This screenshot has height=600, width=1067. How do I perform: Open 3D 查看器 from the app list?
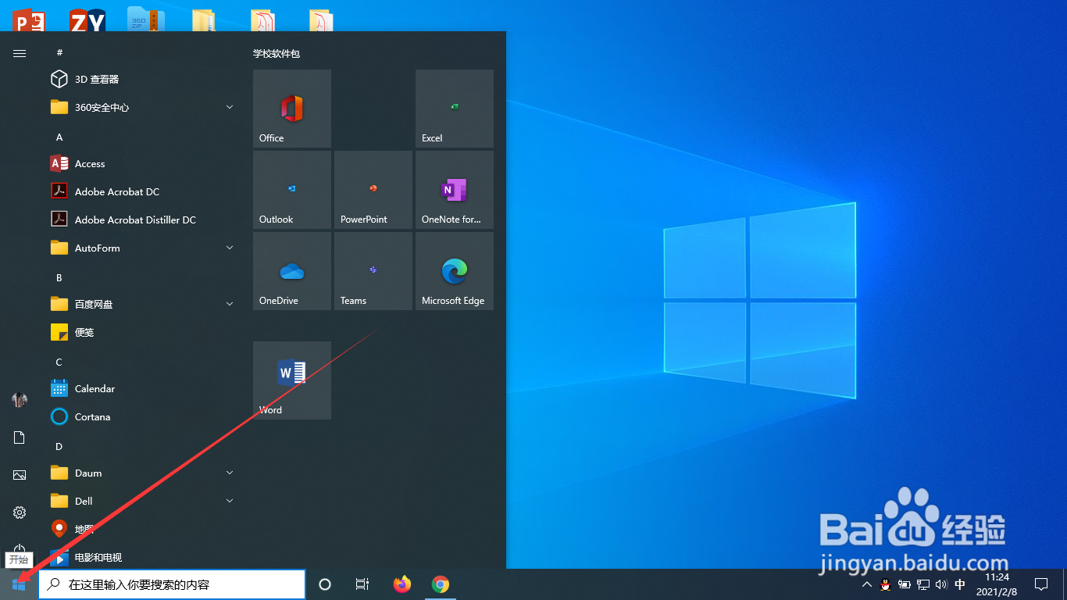coord(142,79)
